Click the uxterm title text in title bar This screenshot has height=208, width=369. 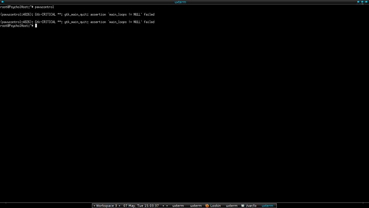[180, 2]
